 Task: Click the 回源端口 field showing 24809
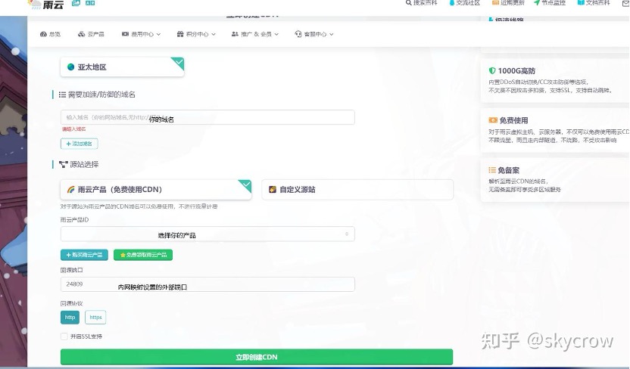point(207,284)
